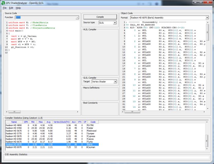Screen dimensions: 214x164
Task: Click the 'uniform mat4 M' source line
Action: click(x=28, y=23)
